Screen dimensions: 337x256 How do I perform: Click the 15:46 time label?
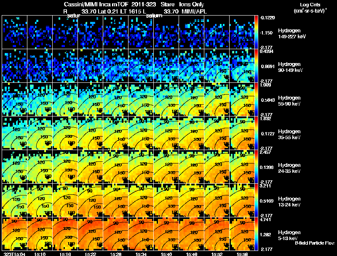tap(192, 254)
